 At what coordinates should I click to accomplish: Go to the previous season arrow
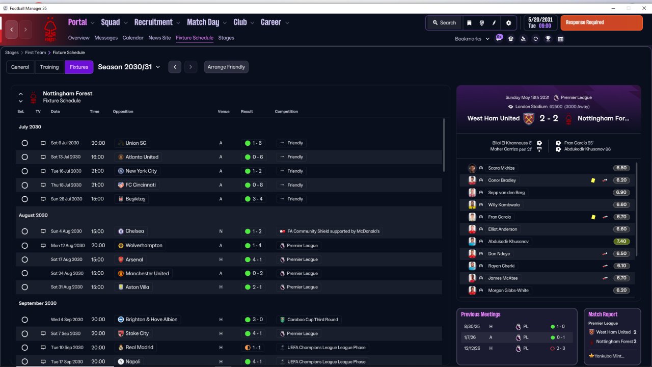(175, 67)
